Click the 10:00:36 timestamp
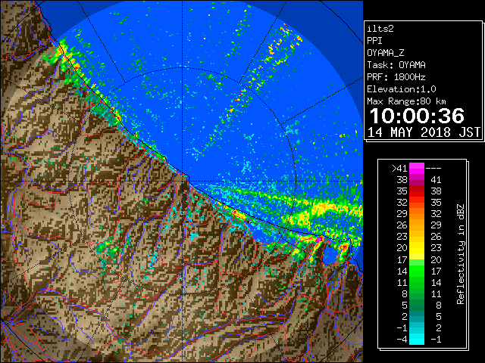Viewport: 485px width, 363px height. [417, 116]
